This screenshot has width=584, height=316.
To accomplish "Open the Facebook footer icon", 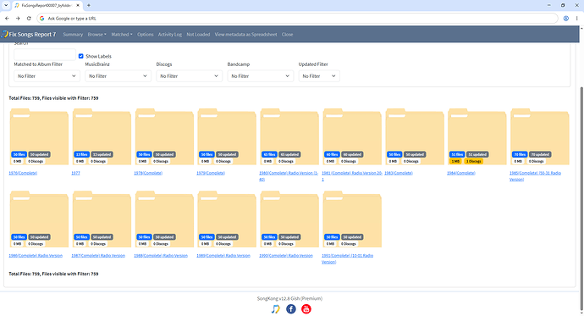I will (x=291, y=309).
